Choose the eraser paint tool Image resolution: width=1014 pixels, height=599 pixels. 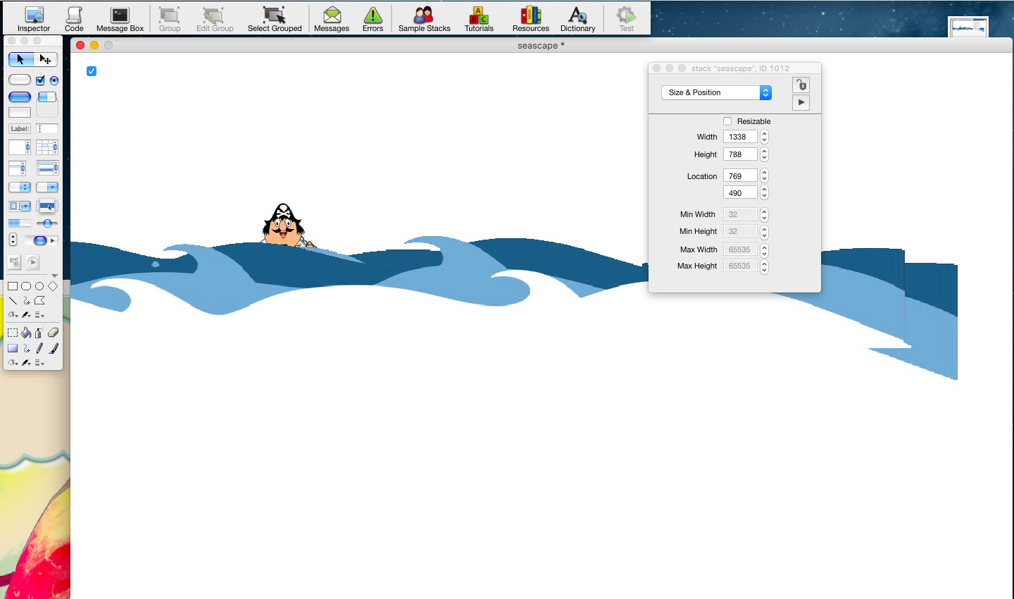pyautogui.click(x=53, y=333)
